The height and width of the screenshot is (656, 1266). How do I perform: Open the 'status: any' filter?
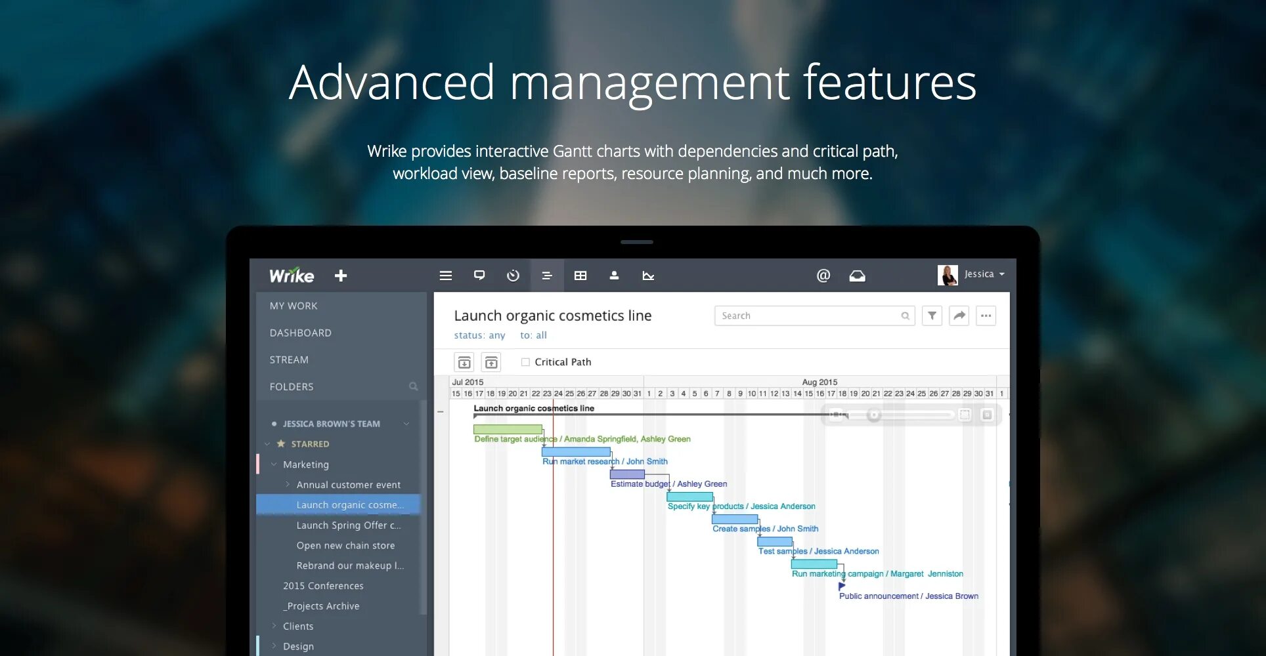click(x=479, y=335)
